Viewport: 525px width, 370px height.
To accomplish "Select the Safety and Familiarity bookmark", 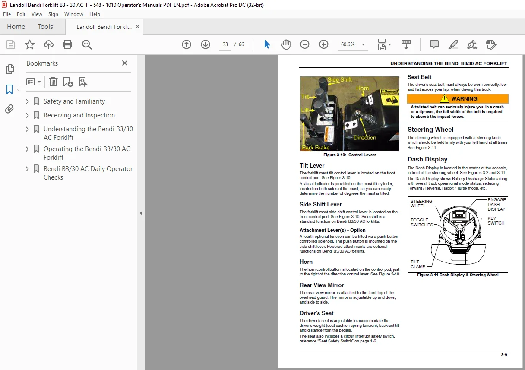I will pyautogui.click(x=74, y=101).
